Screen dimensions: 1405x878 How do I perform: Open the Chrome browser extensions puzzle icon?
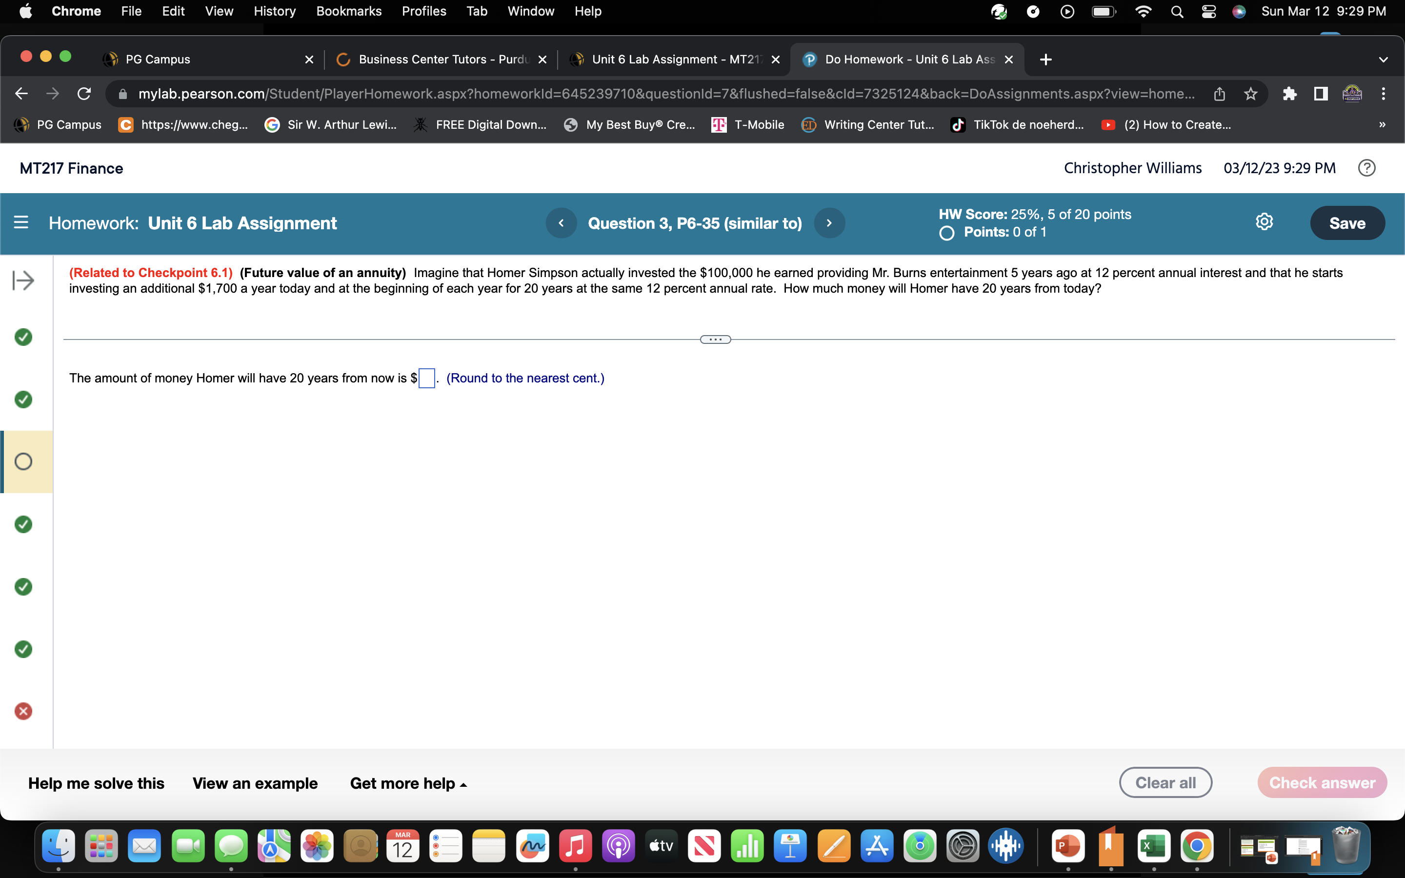[1290, 94]
